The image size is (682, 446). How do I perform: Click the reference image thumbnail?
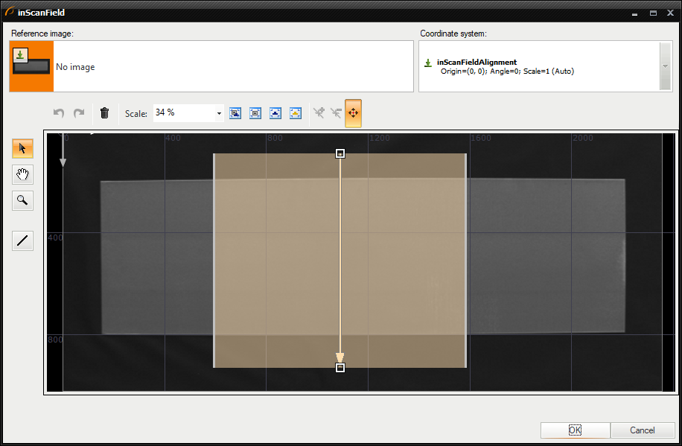click(x=31, y=66)
